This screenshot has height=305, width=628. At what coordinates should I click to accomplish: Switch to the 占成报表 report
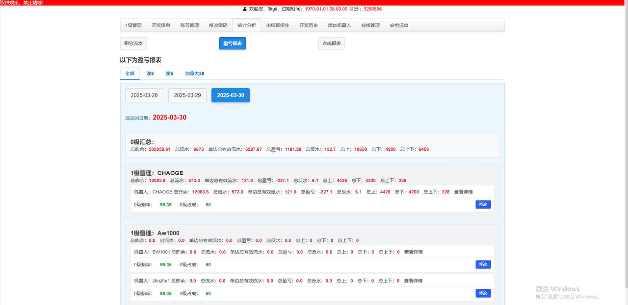[x=332, y=44]
